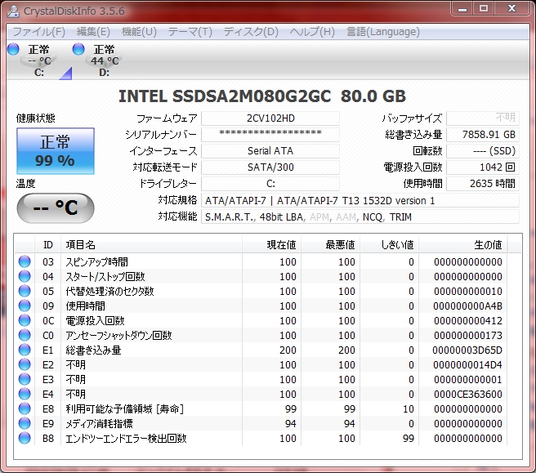Click the 項目名 column header

tap(80, 244)
